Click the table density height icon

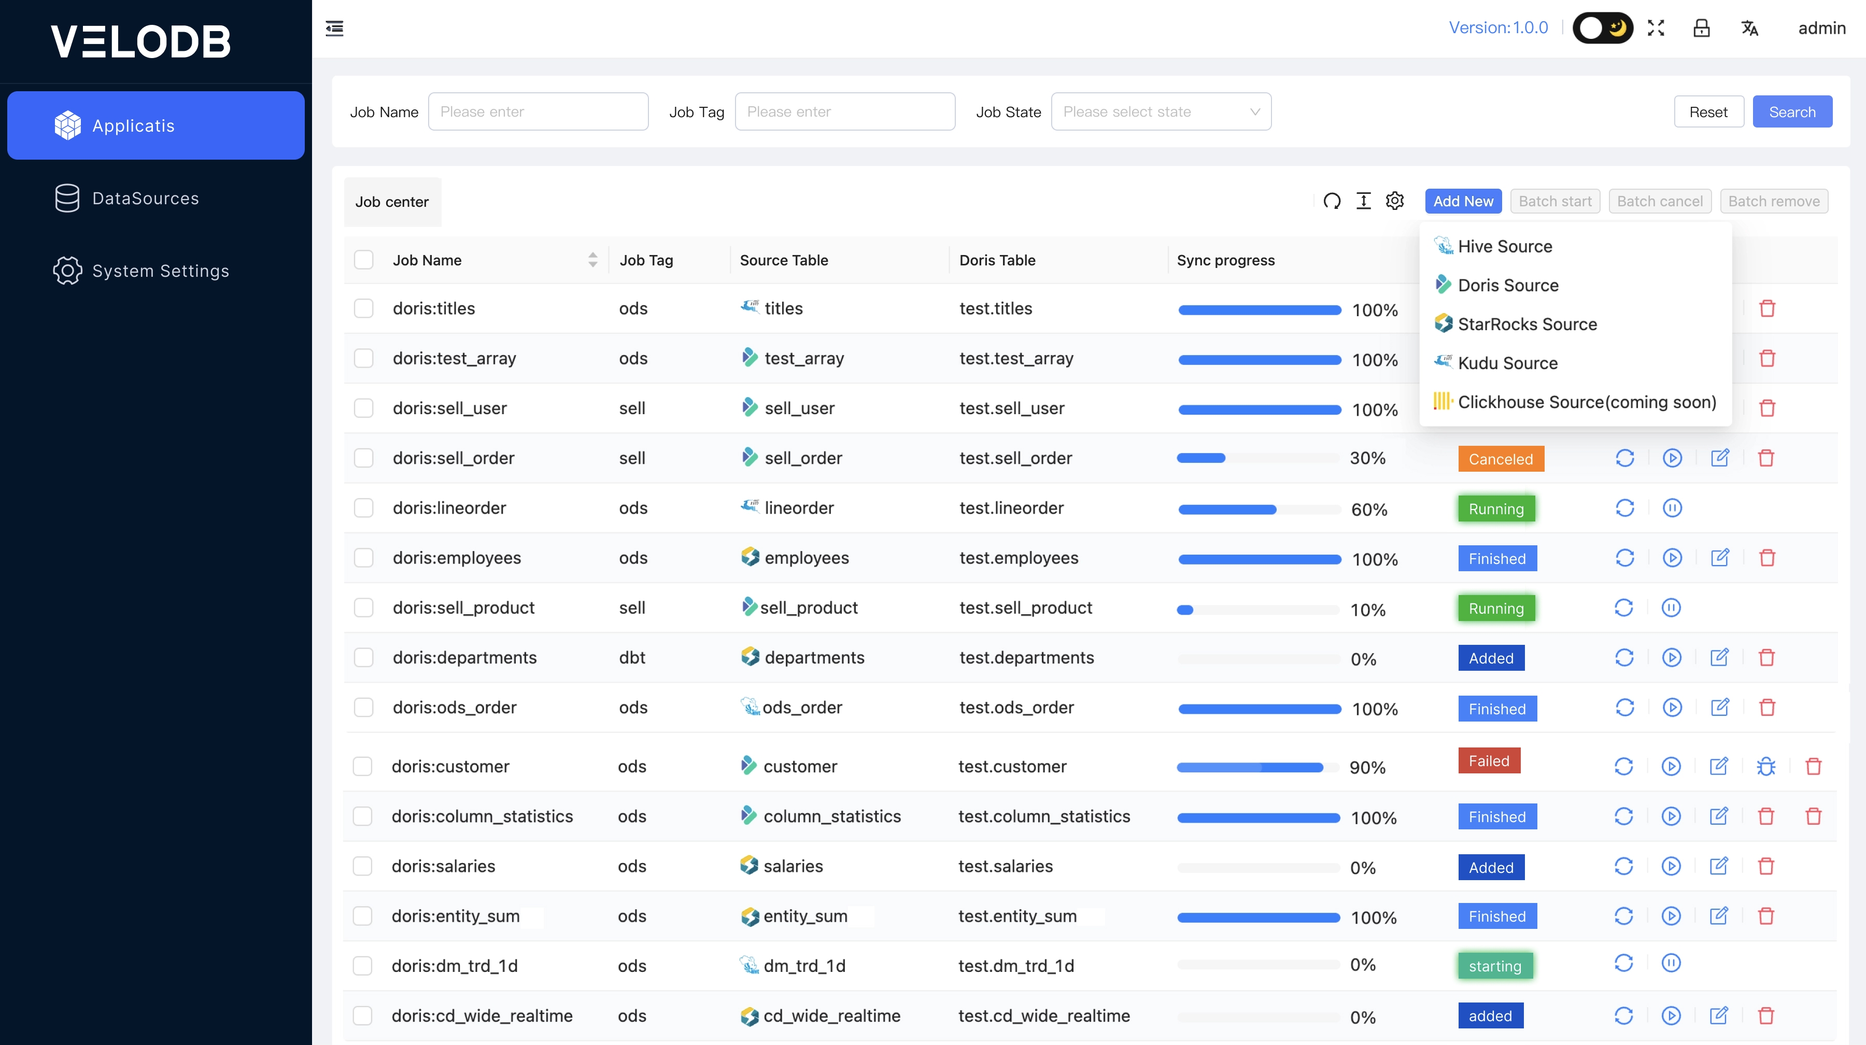point(1363,201)
